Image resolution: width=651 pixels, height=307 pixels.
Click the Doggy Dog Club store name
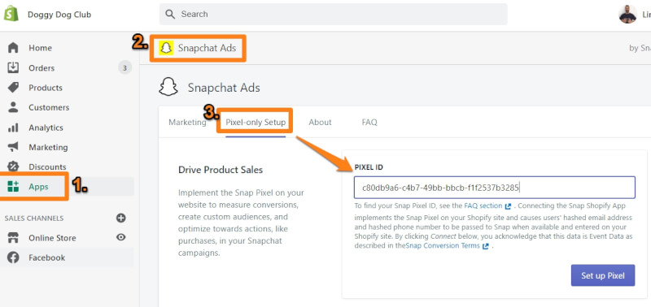tap(59, 15)
